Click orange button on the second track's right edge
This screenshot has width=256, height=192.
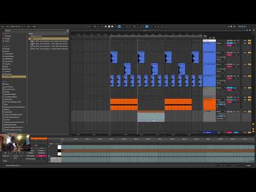coord(250,53)
